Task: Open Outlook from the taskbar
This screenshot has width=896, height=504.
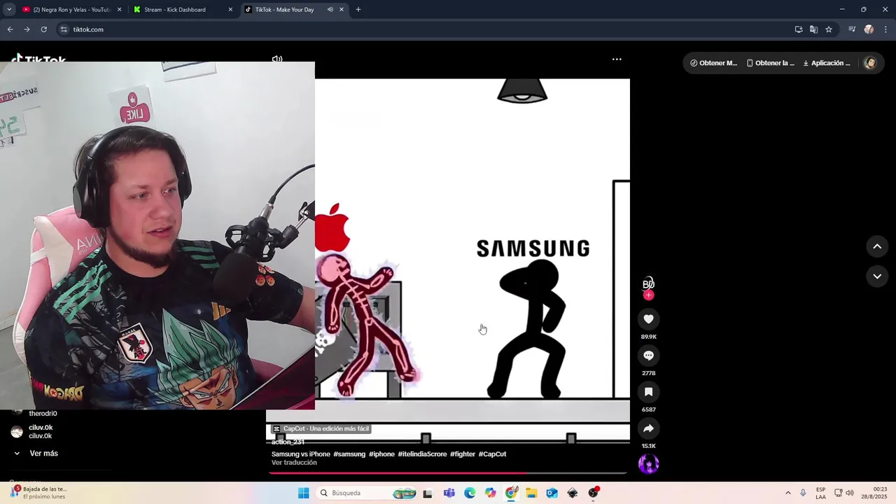Action: click(x=552, y=493)
